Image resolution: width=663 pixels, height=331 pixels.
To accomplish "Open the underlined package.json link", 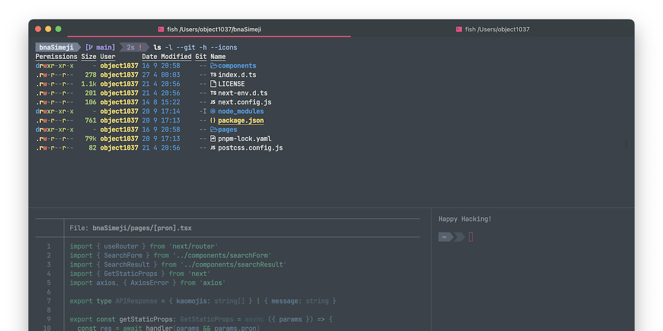I will tap(240, 121).
